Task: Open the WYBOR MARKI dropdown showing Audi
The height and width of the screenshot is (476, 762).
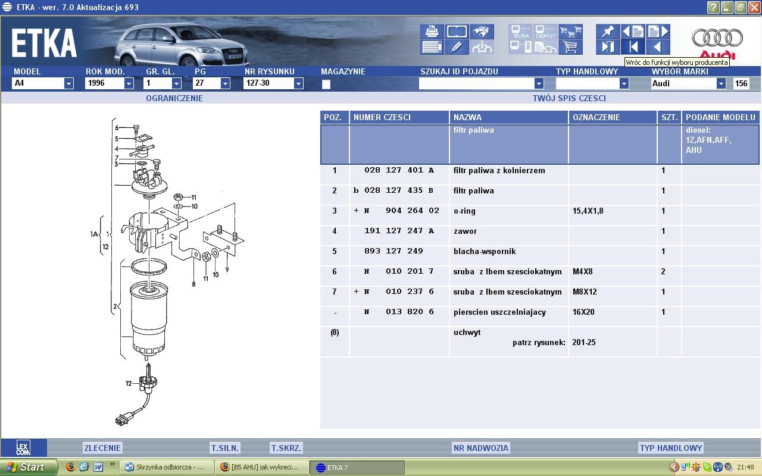Action: 721,83
